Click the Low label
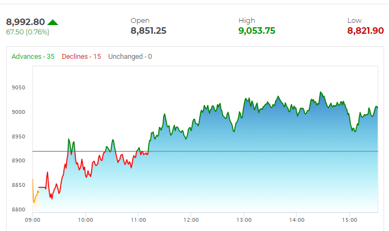389x231 pixels. (x=354, y=21)
